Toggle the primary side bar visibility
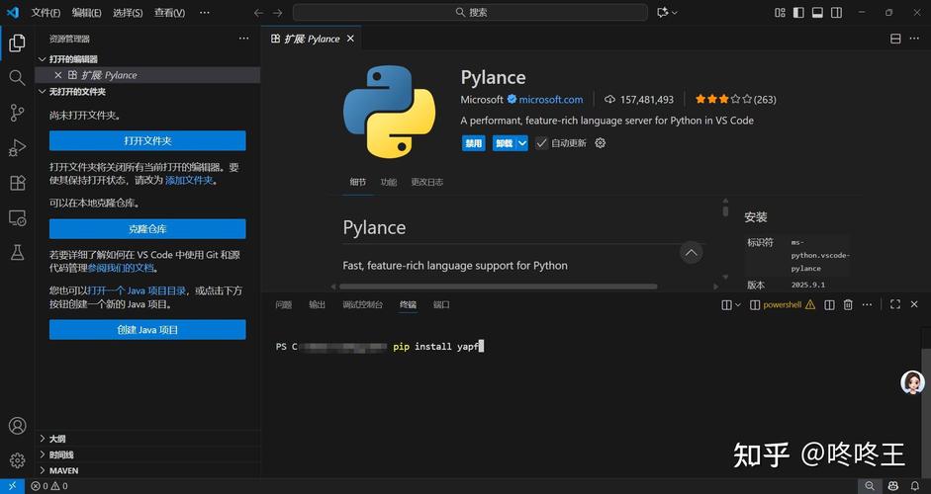Image resolution: width=931 pixels, height=494 pixels. tap(798, 13)
